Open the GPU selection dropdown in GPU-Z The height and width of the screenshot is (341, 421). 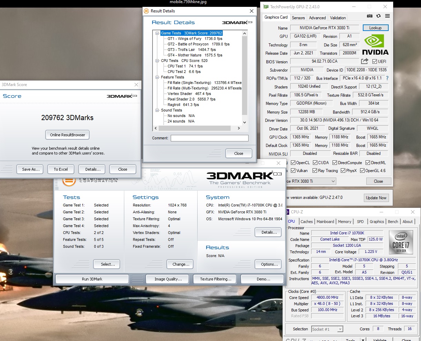[x=333, y=181]
